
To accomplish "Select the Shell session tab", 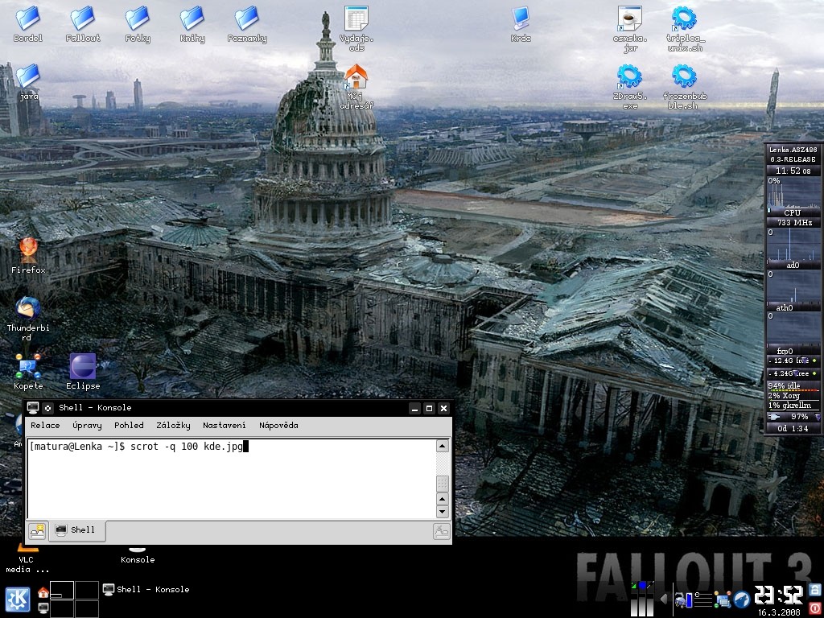I will (x=77, y=530).
